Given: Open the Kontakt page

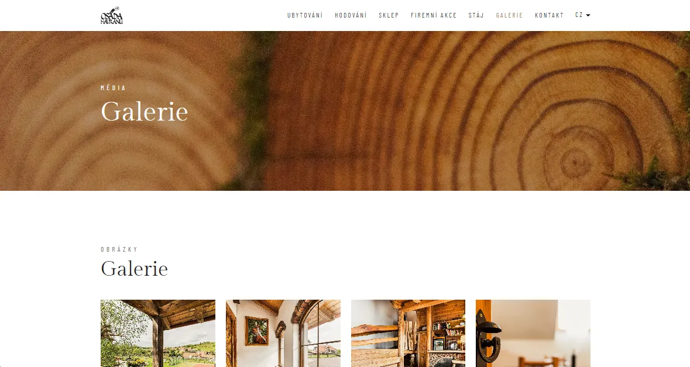Looking at the screenshot, I should click(x=549, y=15).
